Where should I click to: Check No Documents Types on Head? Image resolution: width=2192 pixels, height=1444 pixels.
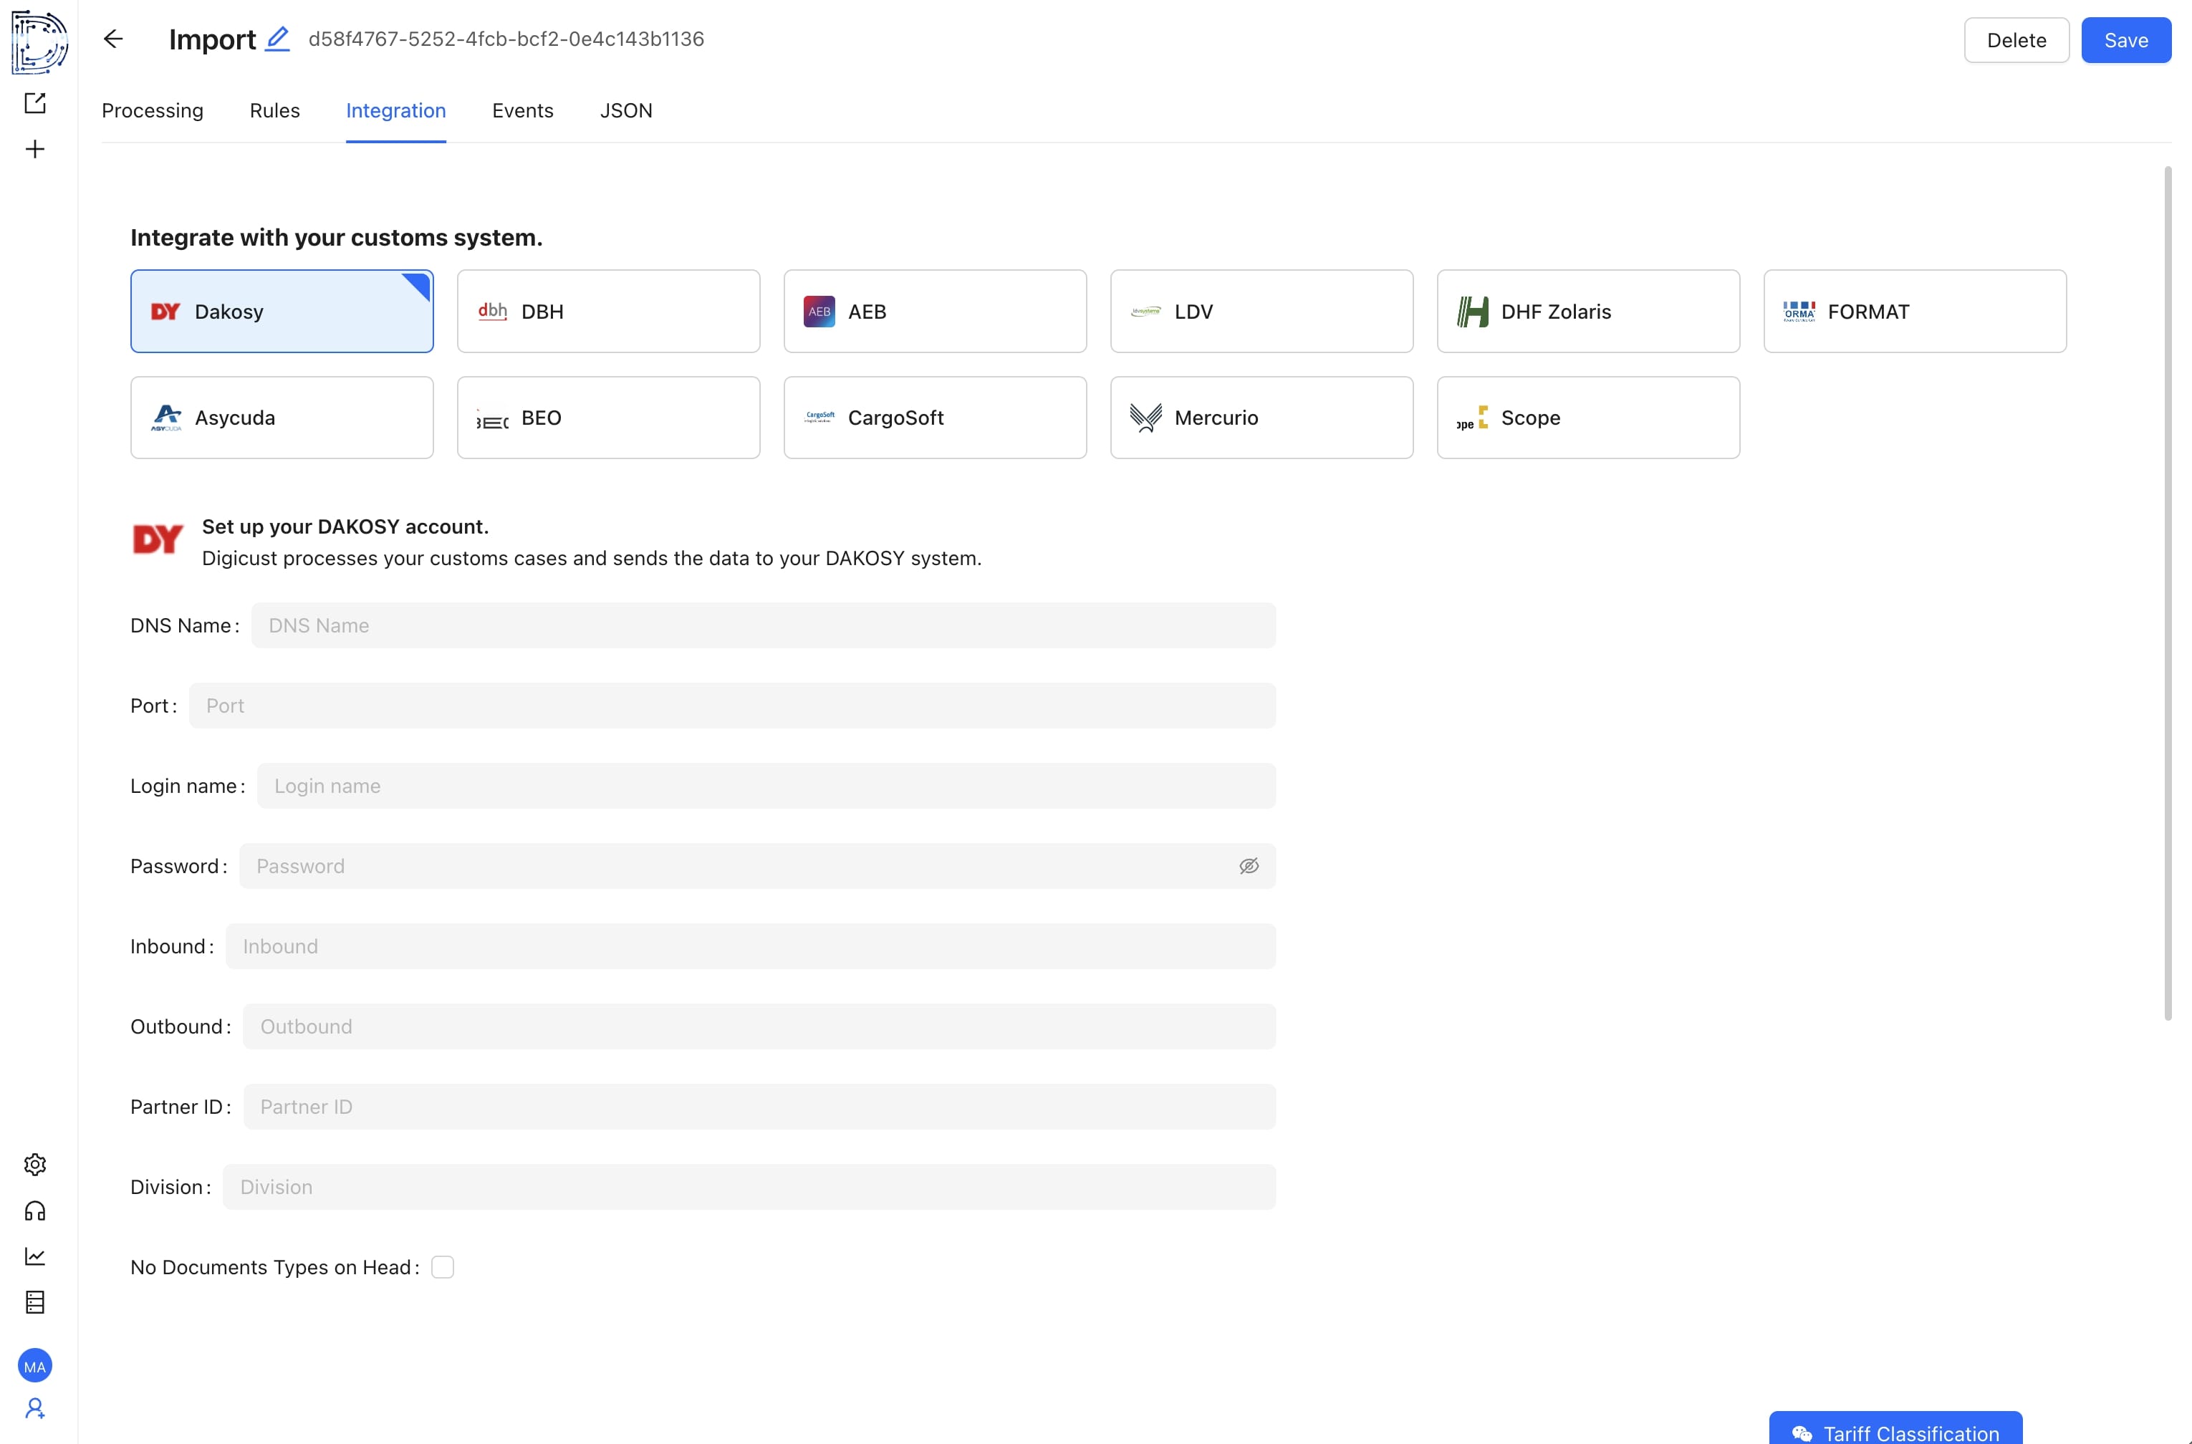(442, 1267)
